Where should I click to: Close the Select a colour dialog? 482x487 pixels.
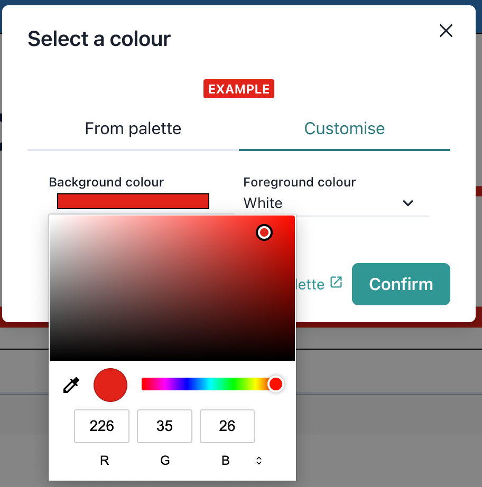pos(446,31)
